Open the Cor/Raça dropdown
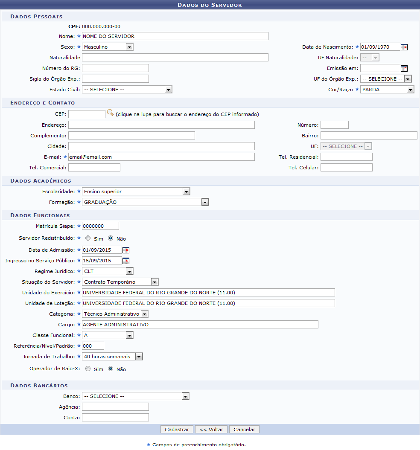Viewport: 420px width, 450px height. click(x=387, y=90)
